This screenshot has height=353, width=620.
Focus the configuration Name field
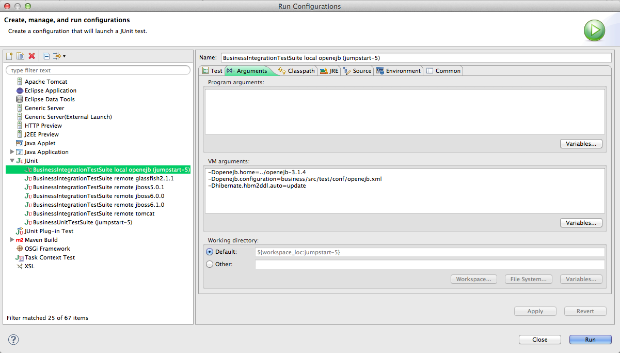pos(416,57)
